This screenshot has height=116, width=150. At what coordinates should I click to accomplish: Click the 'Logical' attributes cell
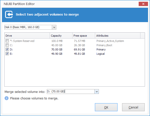(100, 54)
